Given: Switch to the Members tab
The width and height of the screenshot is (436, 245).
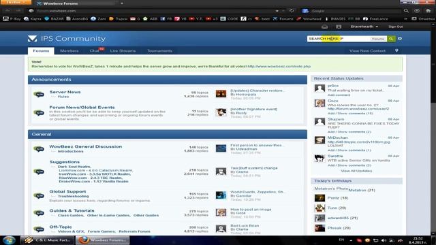Looking at the screenshot, I should click(x=69, y=51).
